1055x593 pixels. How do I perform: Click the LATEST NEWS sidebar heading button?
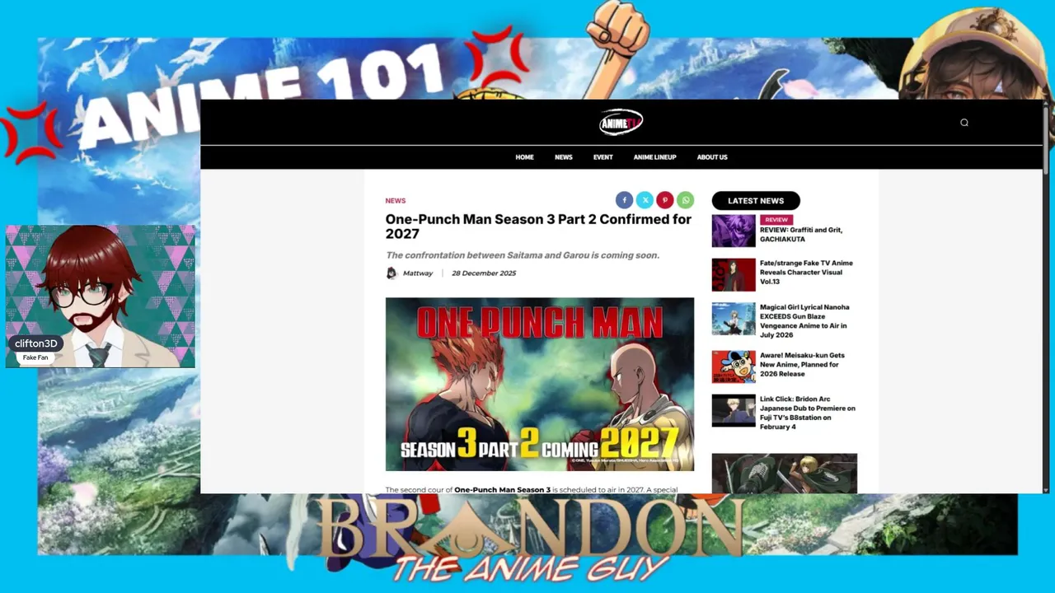click(x=756, y=201)
